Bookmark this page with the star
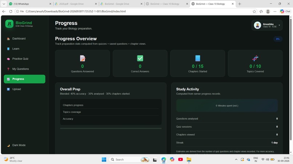 254,11
